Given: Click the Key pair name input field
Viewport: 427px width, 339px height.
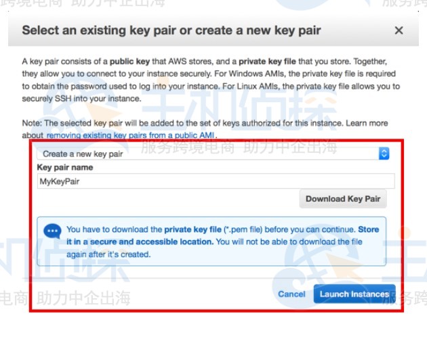Looking at the screenshot, I should tap(216, 181).
